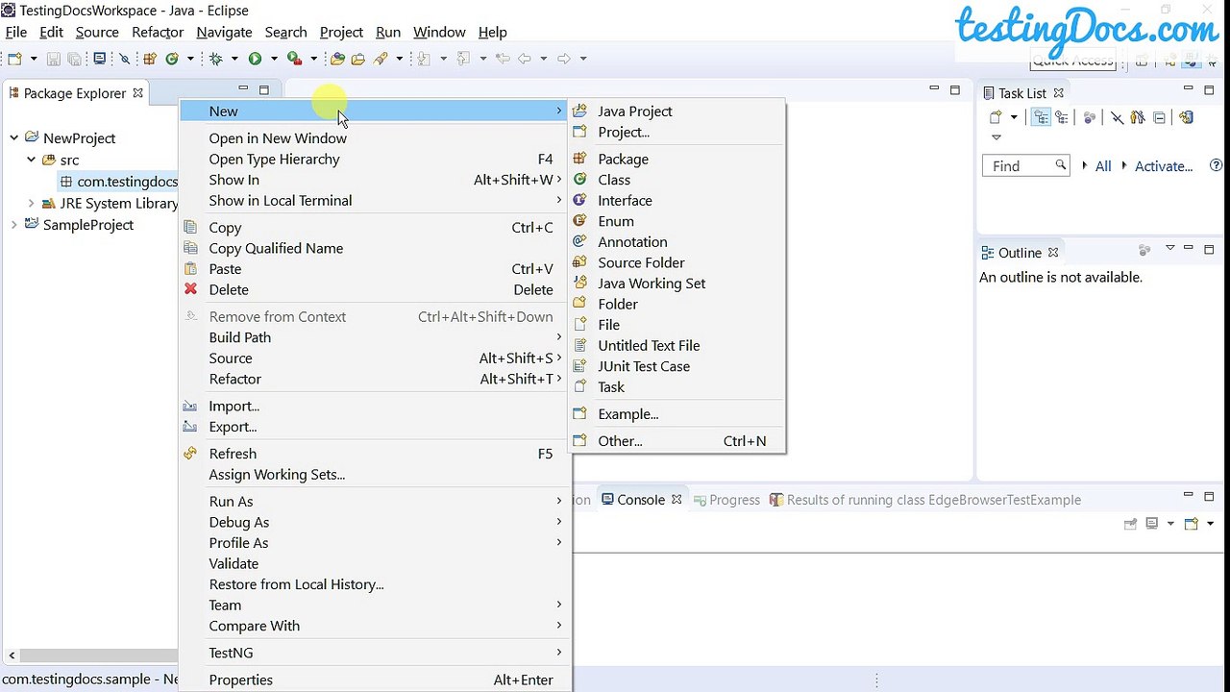The width and height of the screenshot is (1230, 692).
Task: Select SampleProject in Package Explorer
Action: (88, 225)
